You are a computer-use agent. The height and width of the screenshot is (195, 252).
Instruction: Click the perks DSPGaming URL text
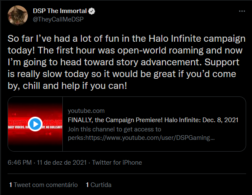click(x=141, y=138)
